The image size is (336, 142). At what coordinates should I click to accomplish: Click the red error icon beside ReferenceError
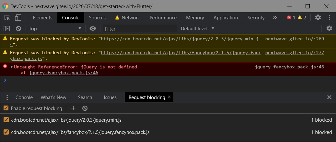pyautogui.click(x=5, y=66)
